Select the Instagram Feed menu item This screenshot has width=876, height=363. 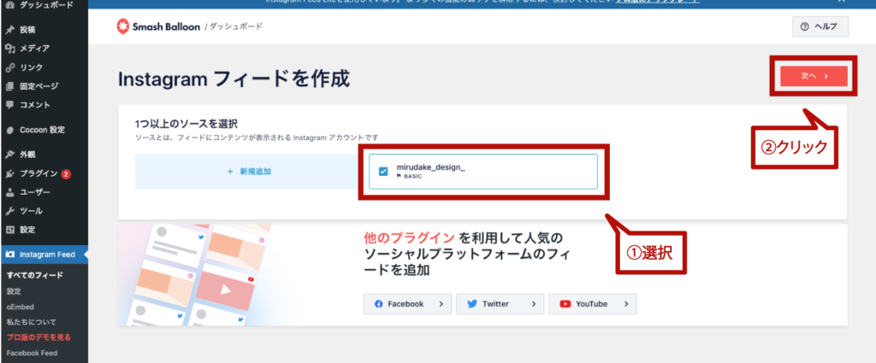(44, 255)
